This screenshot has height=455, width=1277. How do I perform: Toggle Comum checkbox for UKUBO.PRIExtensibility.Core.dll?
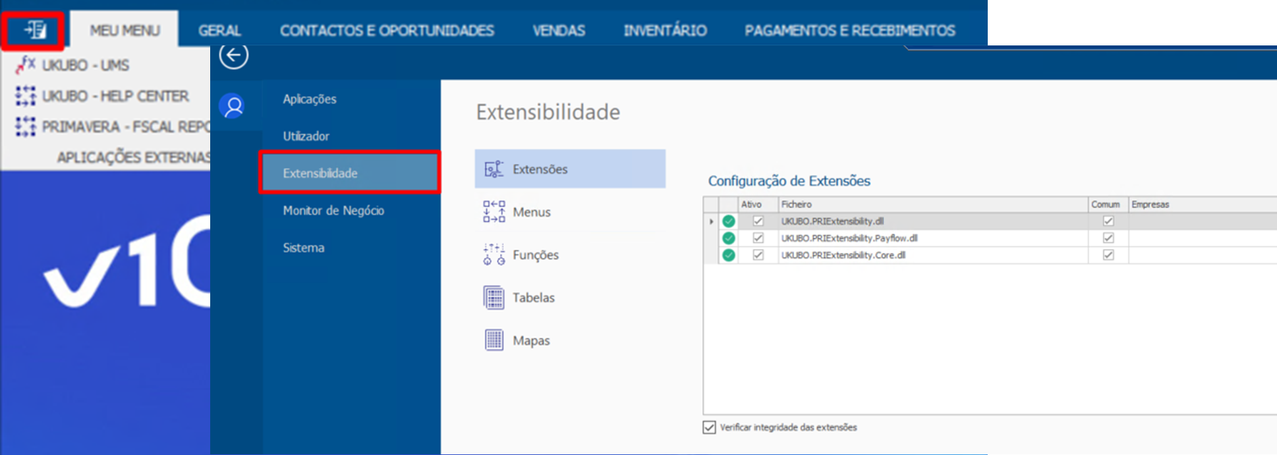tap(1108, 255)
